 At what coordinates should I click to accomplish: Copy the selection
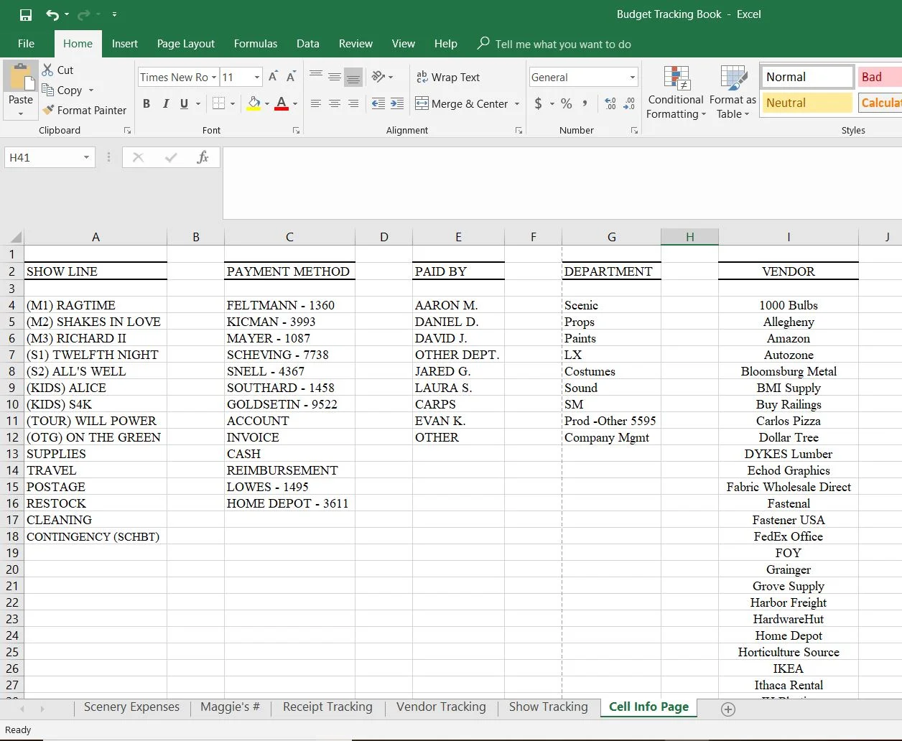click(x=62, y=90)
